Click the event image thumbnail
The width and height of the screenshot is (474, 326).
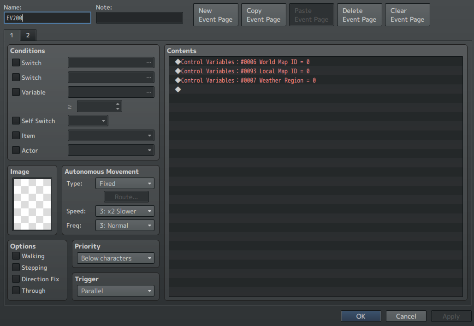point(32,204)
